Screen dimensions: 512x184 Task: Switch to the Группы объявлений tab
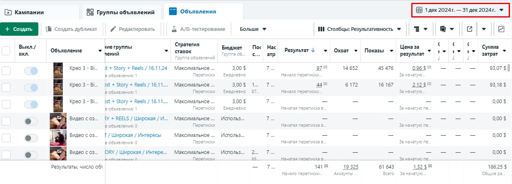(121, 12)
